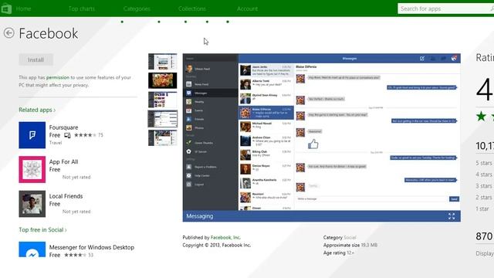494x278 pixels.
Task: Open the Top free in Social link
Action: click(42, 230)
